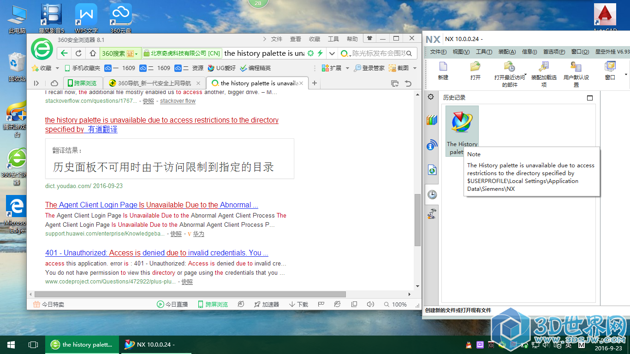Viewport: 630px width, 354px height.
Task: Expand the 扩展 extensions dropdown arrow
Action: [346, 68]
